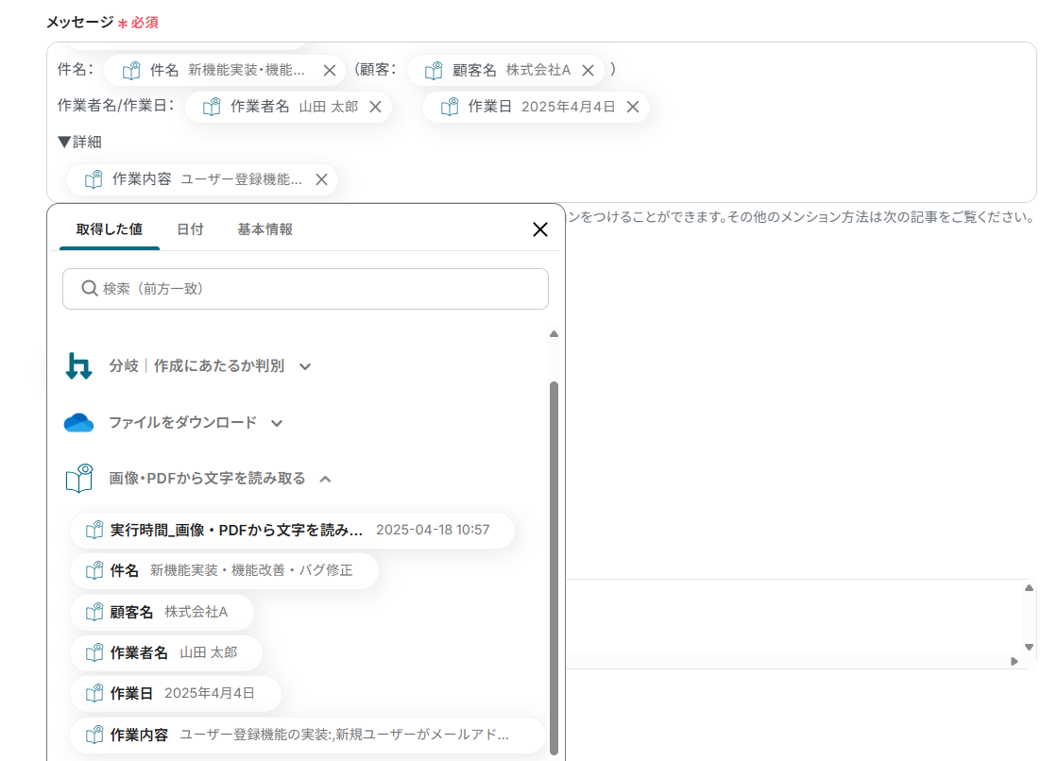Select the 取得した値 tab

click(x=110, y=229)
